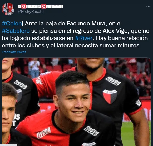Open the #Sabalero hashtag
This screenshot has width=153, height=146.
16,31
